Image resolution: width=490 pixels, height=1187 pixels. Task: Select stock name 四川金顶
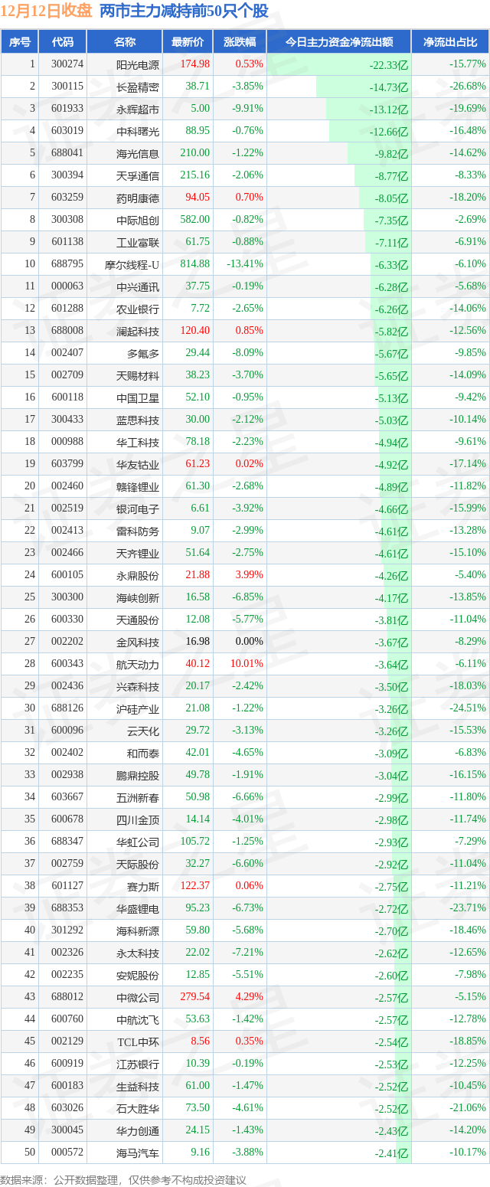(x=138, y=819)
